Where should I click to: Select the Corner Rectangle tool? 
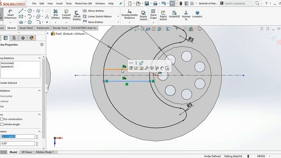[x=21, y=17]
